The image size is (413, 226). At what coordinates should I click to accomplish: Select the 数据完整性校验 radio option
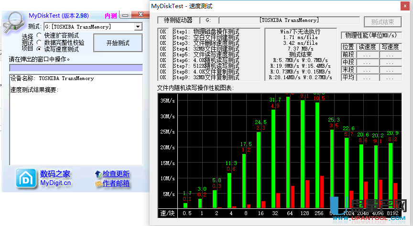(40, 42)
